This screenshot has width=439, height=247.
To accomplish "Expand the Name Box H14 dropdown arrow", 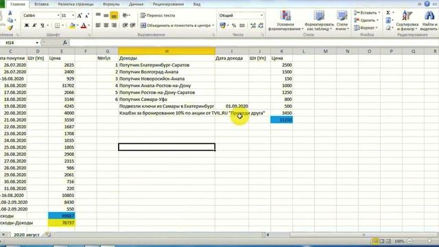I will click(x=37, y=43).
